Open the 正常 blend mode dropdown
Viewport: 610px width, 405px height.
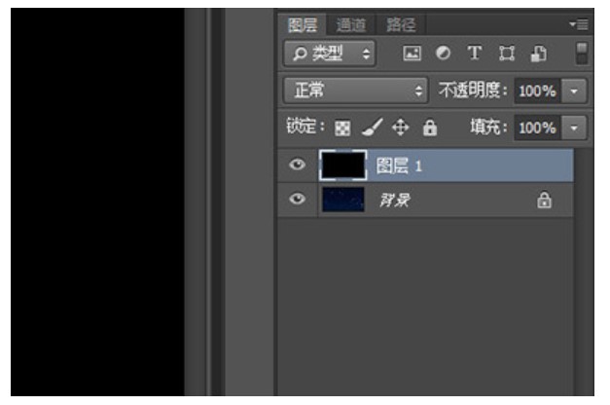click(356, 91)
